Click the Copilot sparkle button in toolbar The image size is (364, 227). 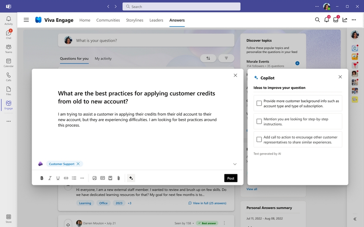click(x=131, y=178)
